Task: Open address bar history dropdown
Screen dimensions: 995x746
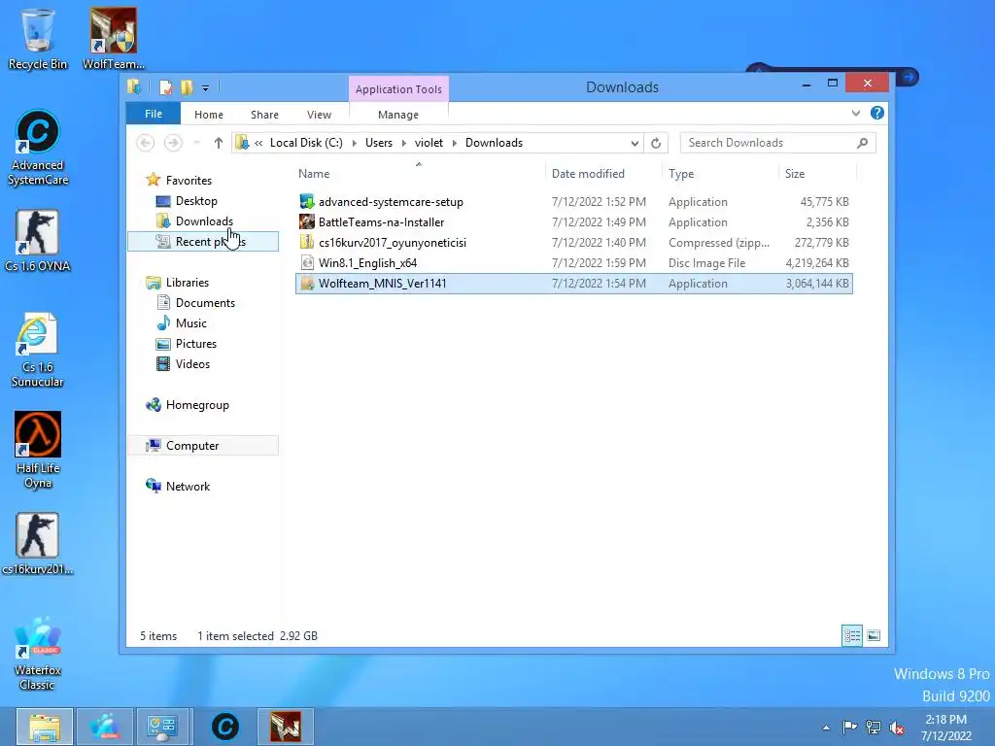Action: point(635,143)
